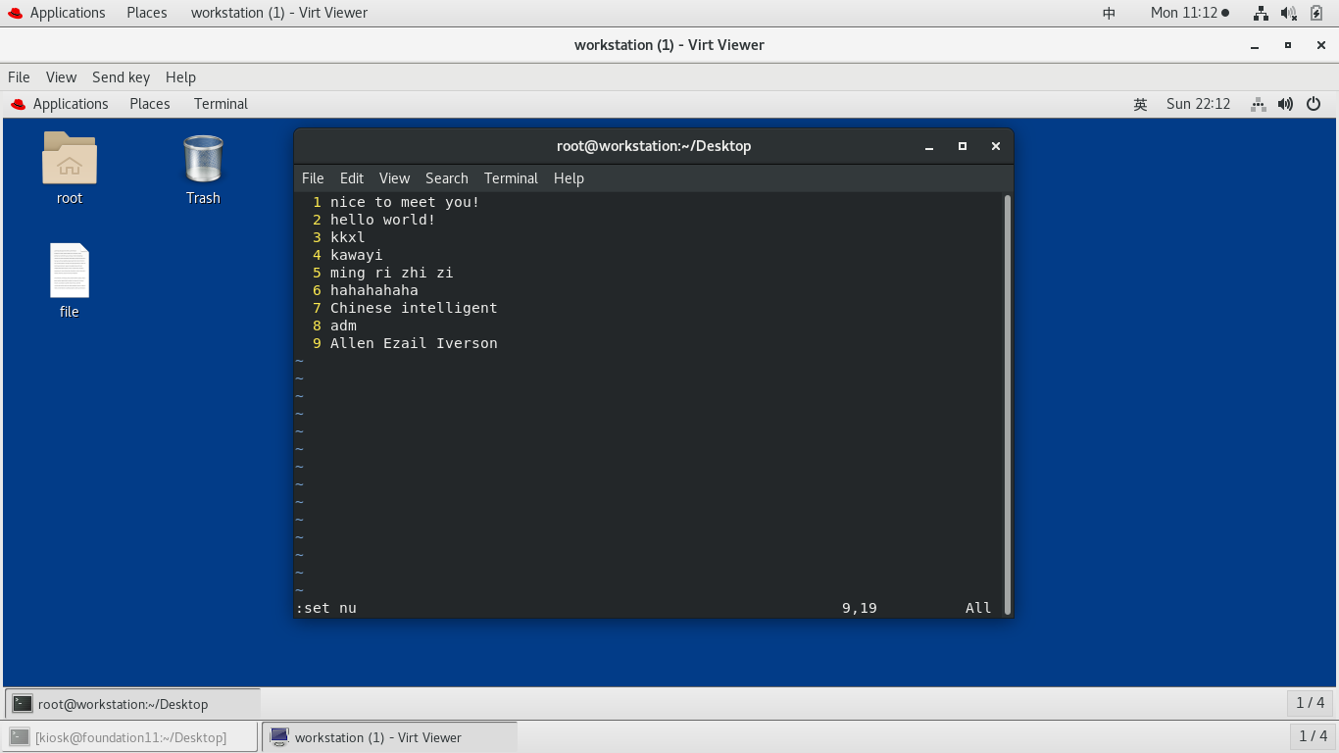Image resolution: width=1339 pixels, height=753 pixels.
Task: Click Virt Viewer title bar text
Action: pos(669,45)
